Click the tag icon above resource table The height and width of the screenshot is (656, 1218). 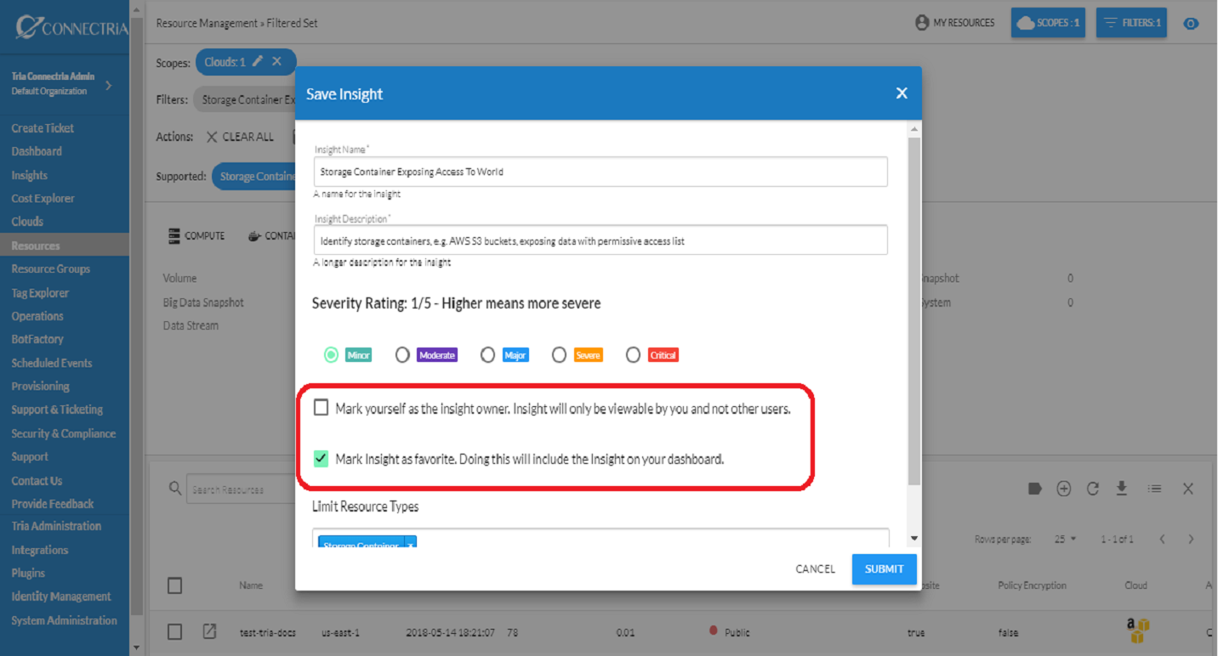point(1035,489)
